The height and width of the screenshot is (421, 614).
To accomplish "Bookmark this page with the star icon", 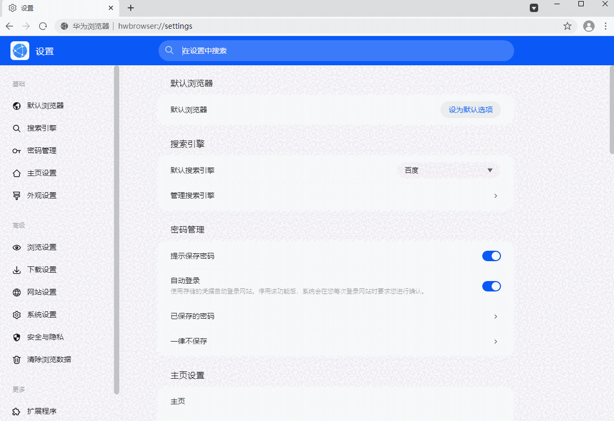I will point(567,26).
